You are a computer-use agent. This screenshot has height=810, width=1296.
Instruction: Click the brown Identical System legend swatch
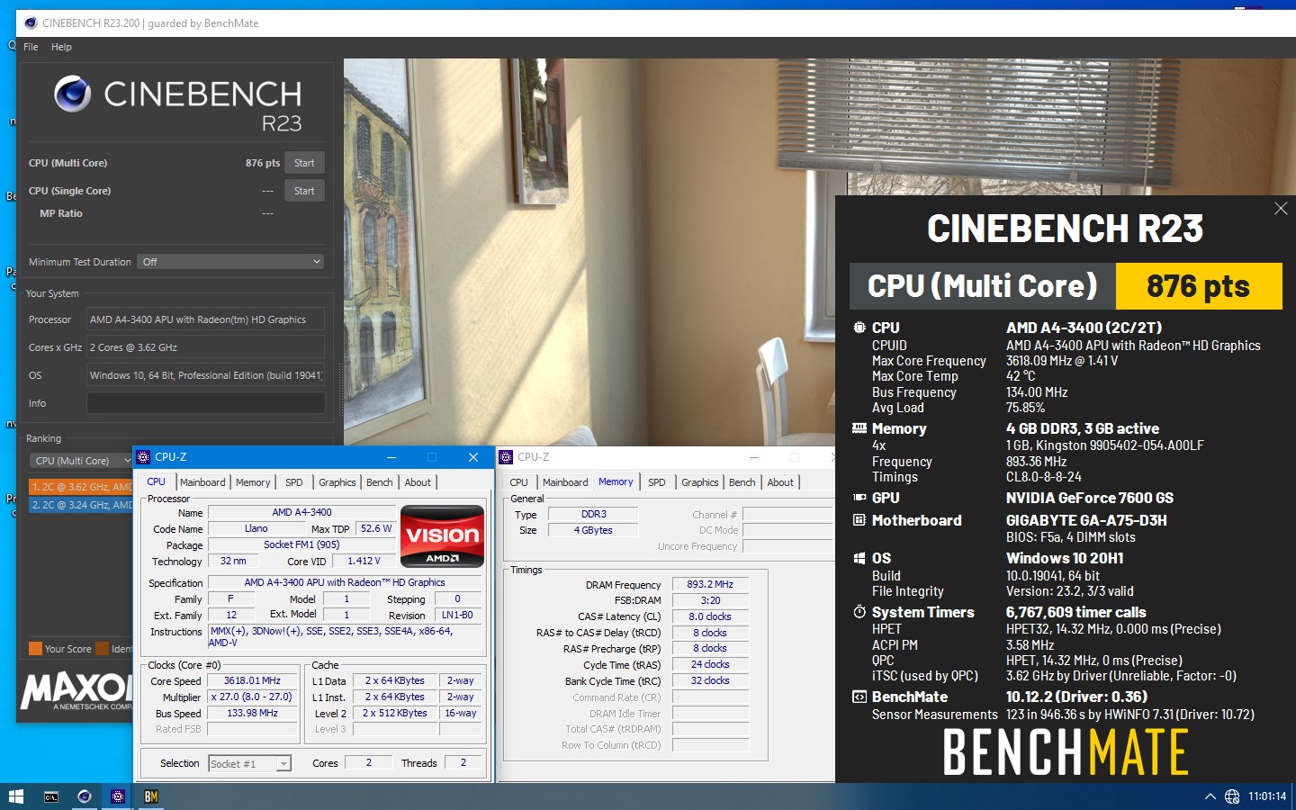point(102,649)
